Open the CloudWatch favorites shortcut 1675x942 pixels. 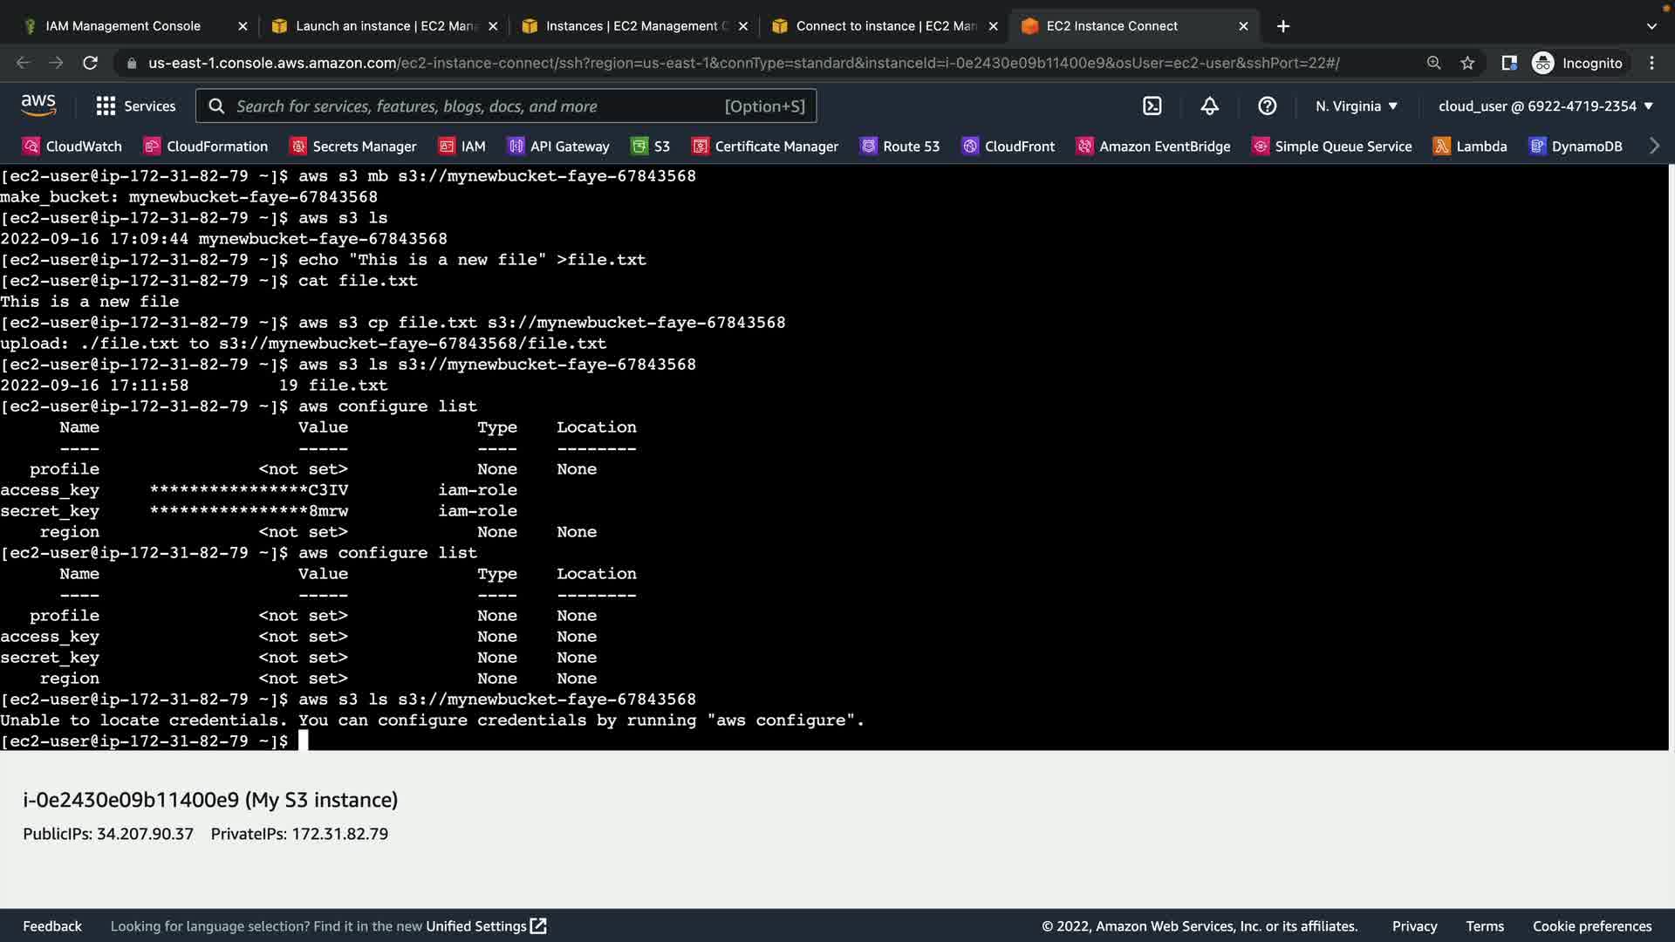[72, 147]
